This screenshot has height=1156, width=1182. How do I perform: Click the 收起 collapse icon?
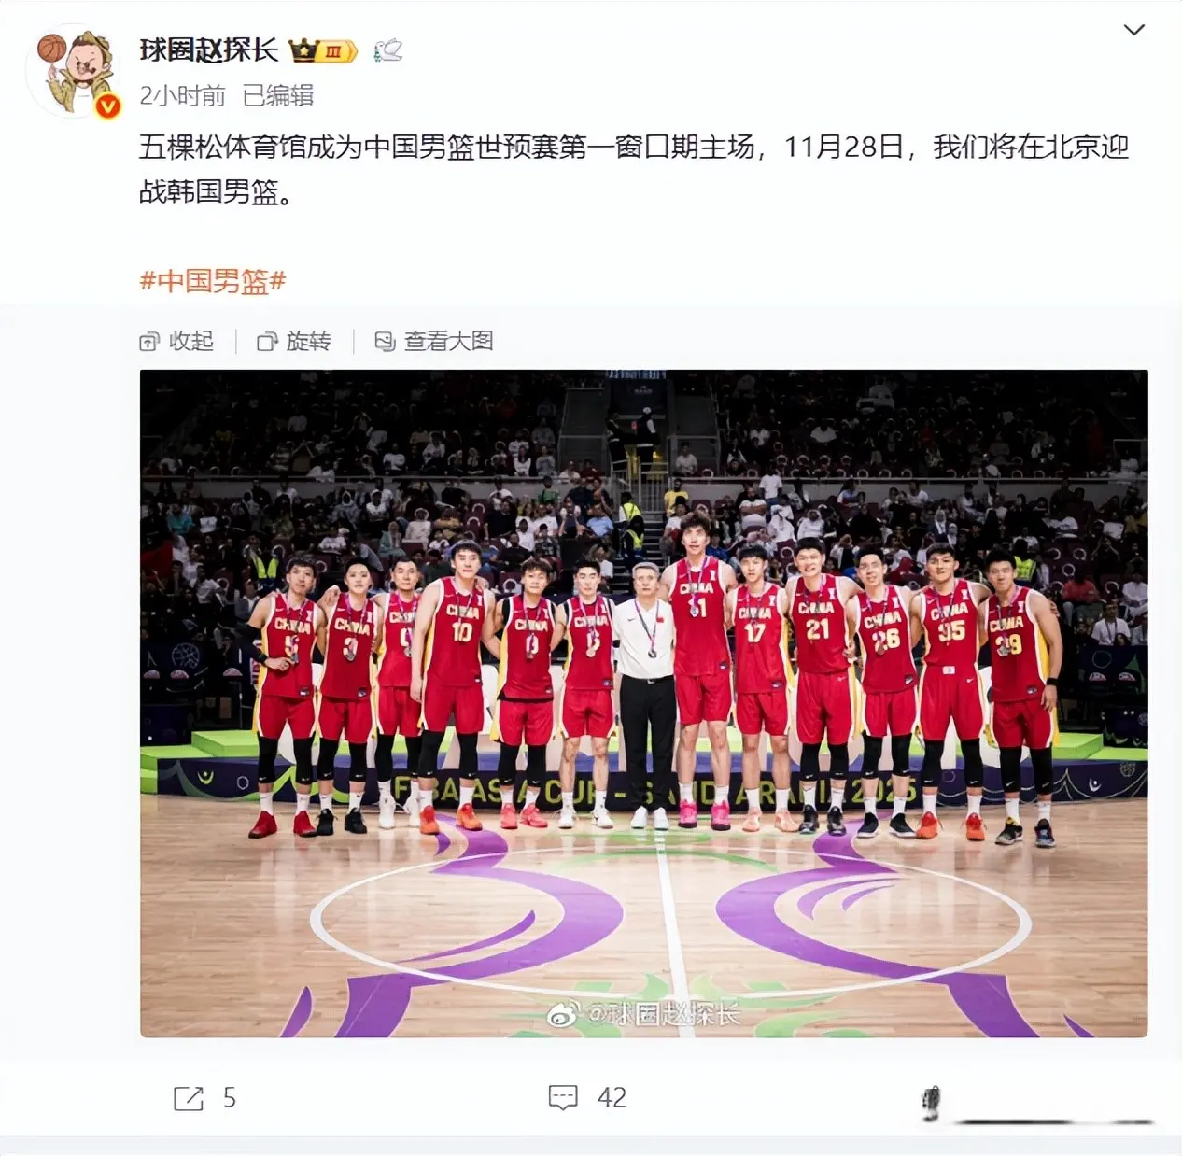point(149,342)
